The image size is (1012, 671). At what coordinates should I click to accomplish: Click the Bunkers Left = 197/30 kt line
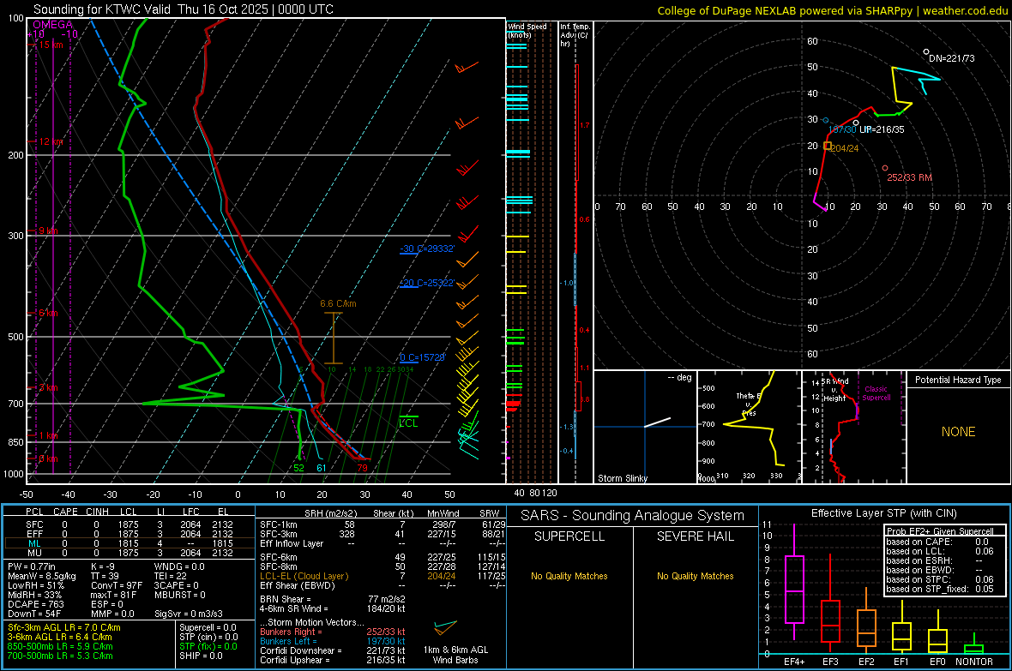click(x=333, y=641)
